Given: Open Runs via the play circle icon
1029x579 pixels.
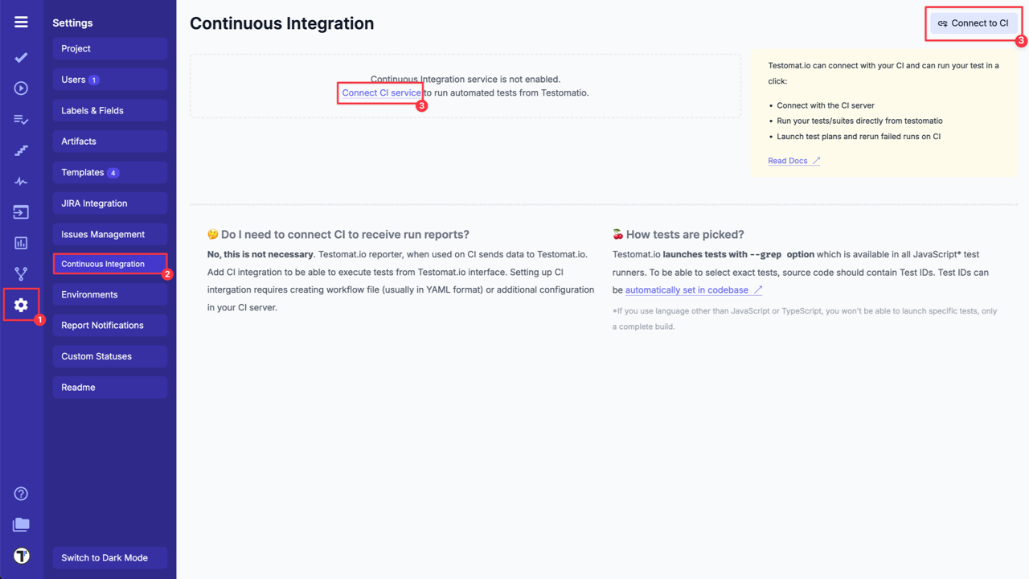Looking at the screenshot, I should 21,88.
